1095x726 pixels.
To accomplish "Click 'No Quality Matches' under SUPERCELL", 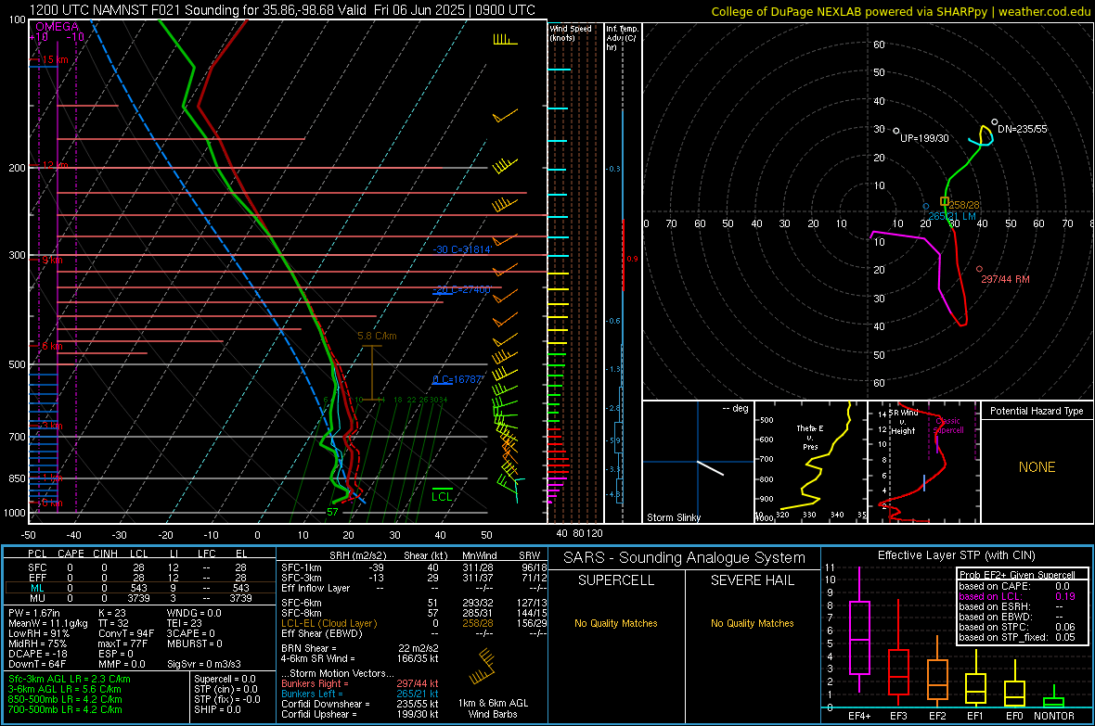I will pos(616,623).
